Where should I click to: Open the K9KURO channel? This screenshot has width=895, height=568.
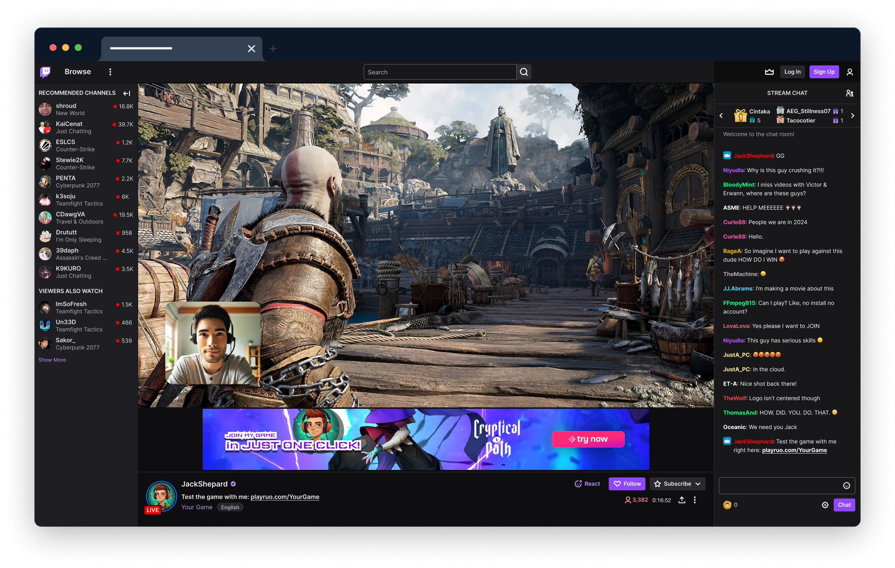pyautogui.click(x=86, y=272)
